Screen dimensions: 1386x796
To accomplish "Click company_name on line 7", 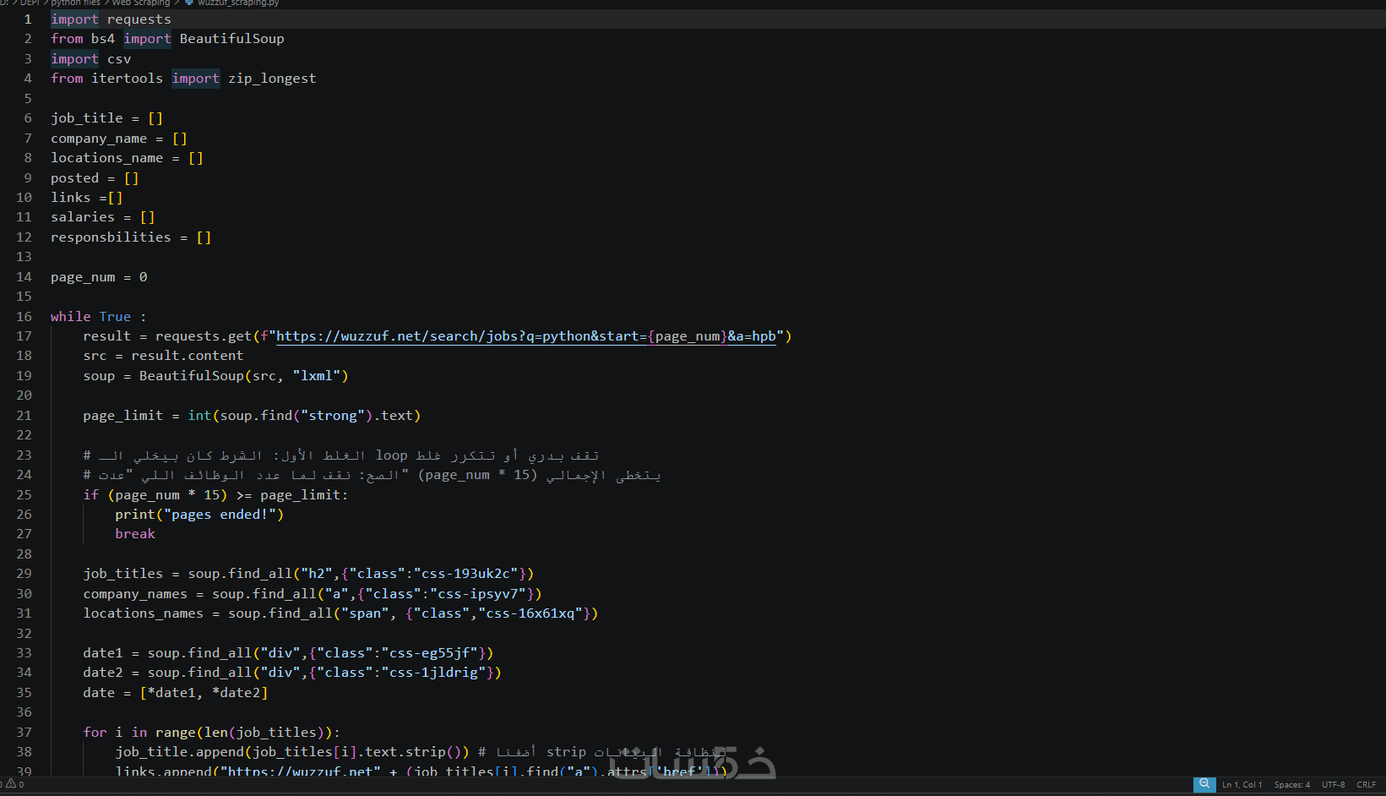I will click(99, 139).
